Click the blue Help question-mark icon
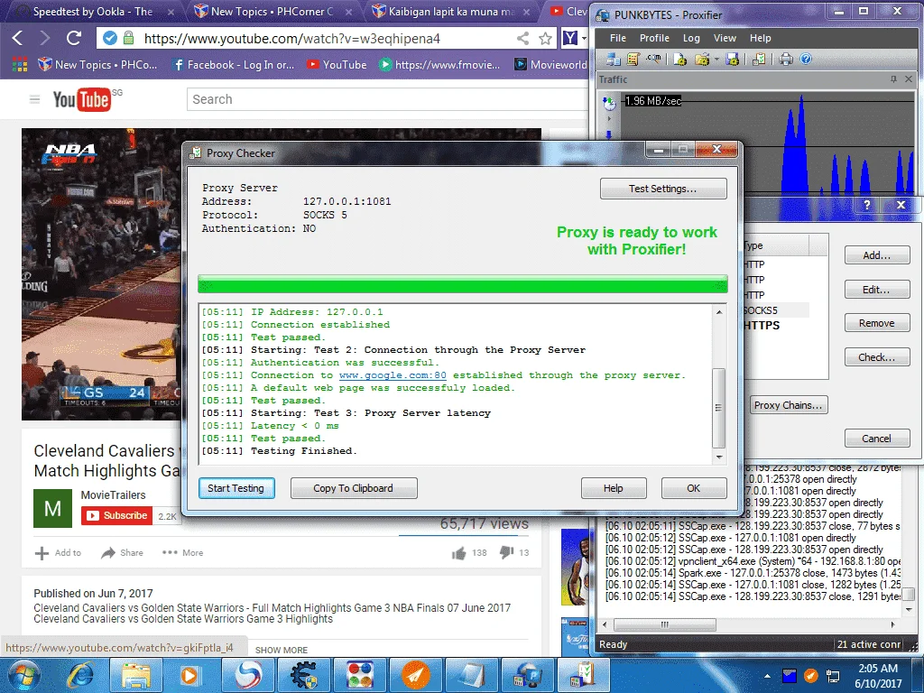 [x=806, y=59]
